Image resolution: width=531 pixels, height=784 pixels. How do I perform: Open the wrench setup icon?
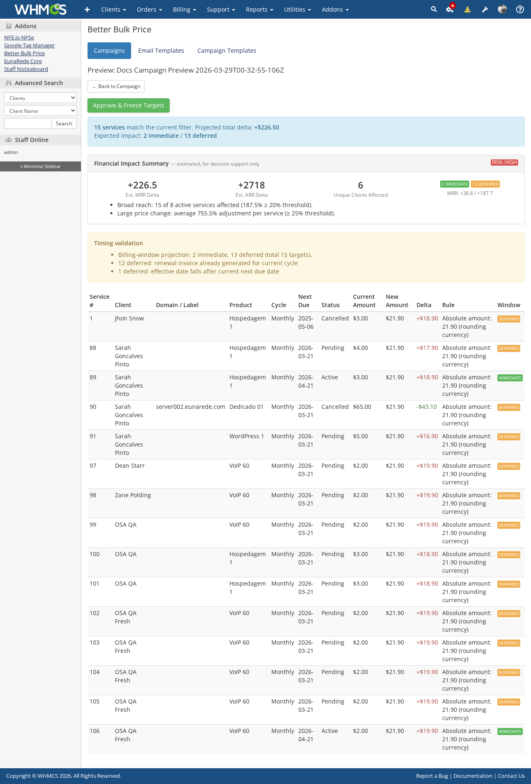485,10
